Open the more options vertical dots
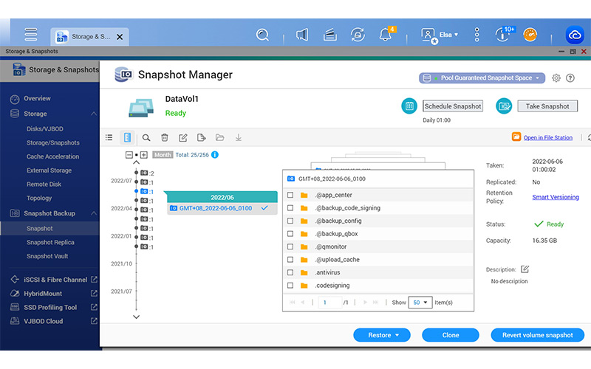This screenshot has width=591, height=369. coord(476,35)
